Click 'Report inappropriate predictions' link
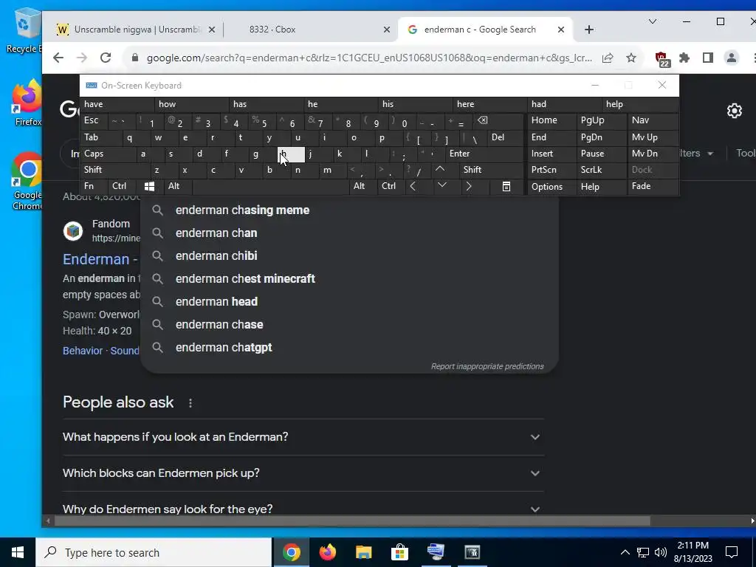 coord(487,366)
